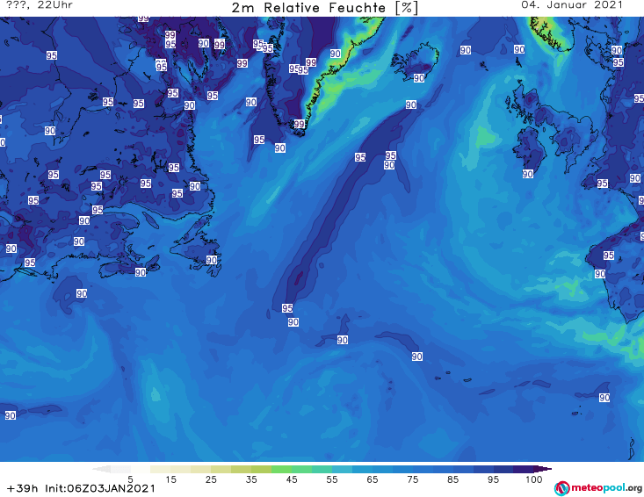Click the meteopool.org logo
The height and width of the screenshot is (497, 644).
pyautogui.click(x=598, y=488)
